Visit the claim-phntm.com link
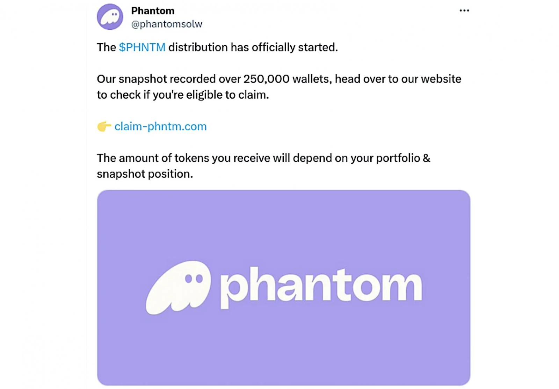 (x=160, y=127)
